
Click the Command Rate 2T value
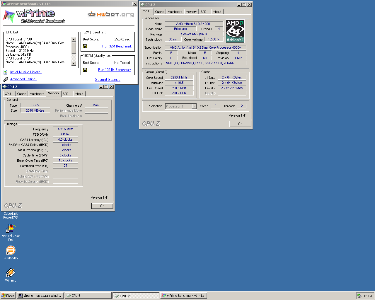coord(65,166)
